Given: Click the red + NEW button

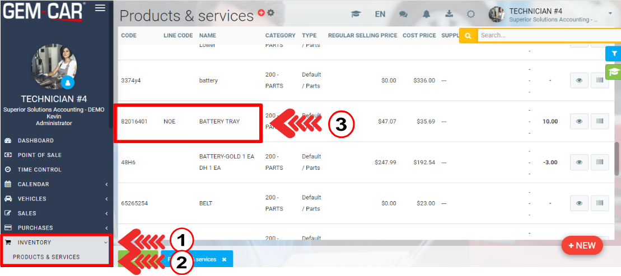Looking at the screenshot, I should [x=582, y=245].
